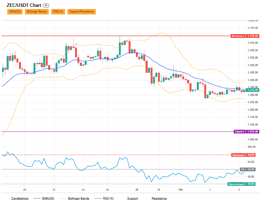Toggle Resistance legend entry

[159, 198]
